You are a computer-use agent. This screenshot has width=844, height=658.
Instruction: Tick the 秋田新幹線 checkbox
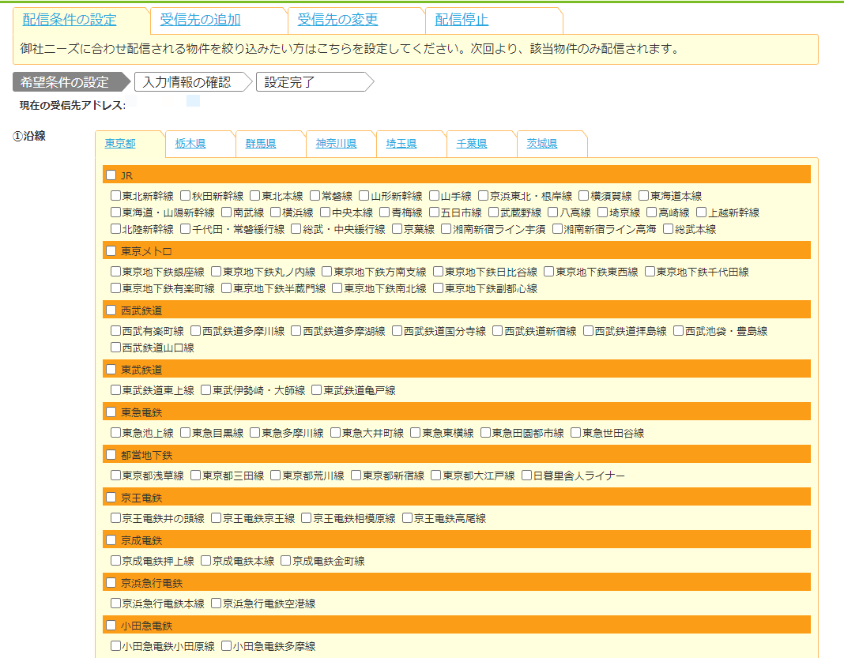pos(186,195)
